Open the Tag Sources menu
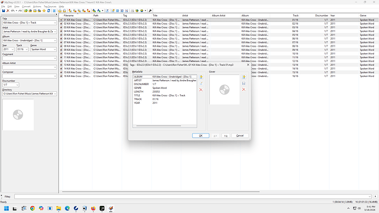Viewport: 379px width, 213px height. pos(50,7)
